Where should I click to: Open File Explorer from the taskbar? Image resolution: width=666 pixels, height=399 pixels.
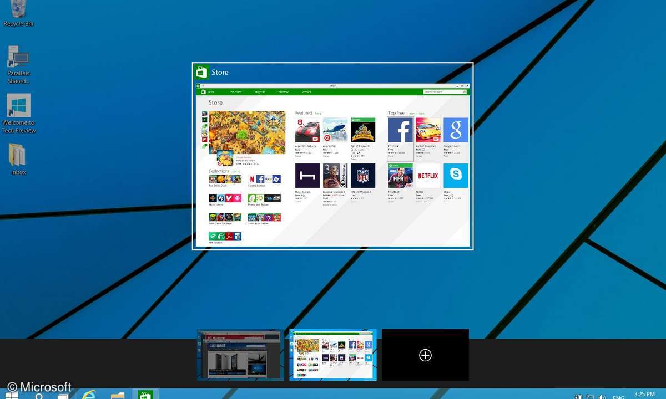tap(118, 395)
